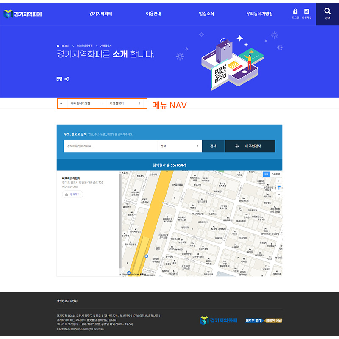Click the address 경기도 김포시 양촌읍 대곶남로 729

(x=83, y=183)
